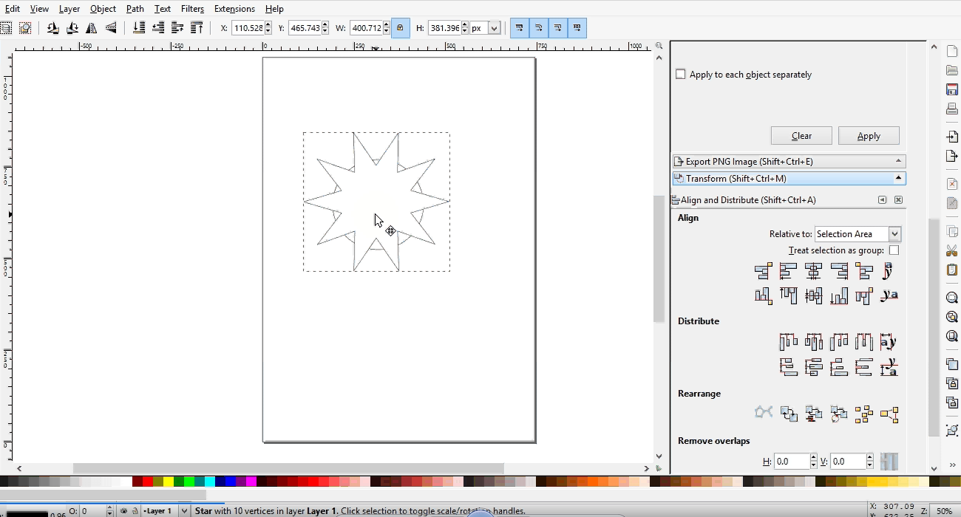
Task: Zoom to fit drawing icon
Action: 952,317
